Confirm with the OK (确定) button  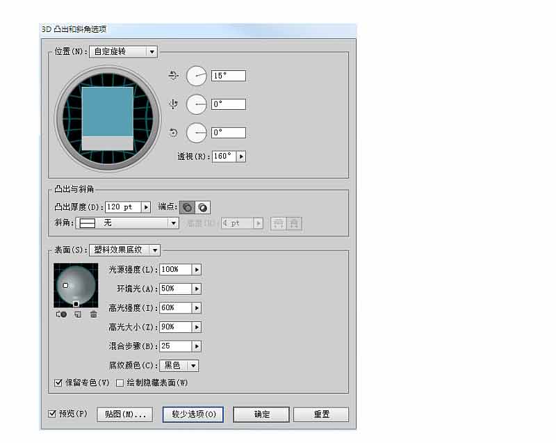click(261, 414)
